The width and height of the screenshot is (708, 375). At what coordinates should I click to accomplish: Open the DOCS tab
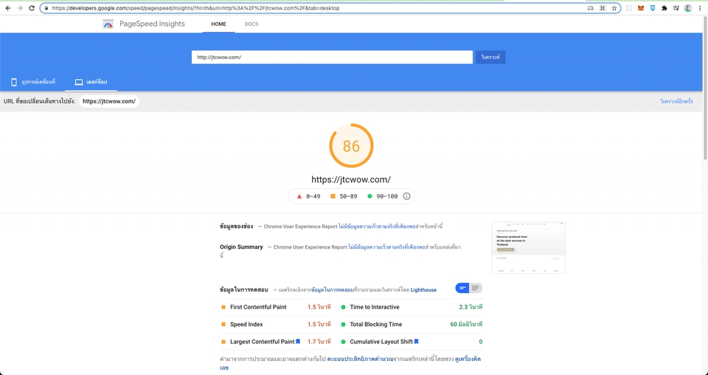[x=251, y=24]
